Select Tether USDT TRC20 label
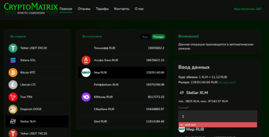This screenshot has width=269, height=137. pos(34,133)
